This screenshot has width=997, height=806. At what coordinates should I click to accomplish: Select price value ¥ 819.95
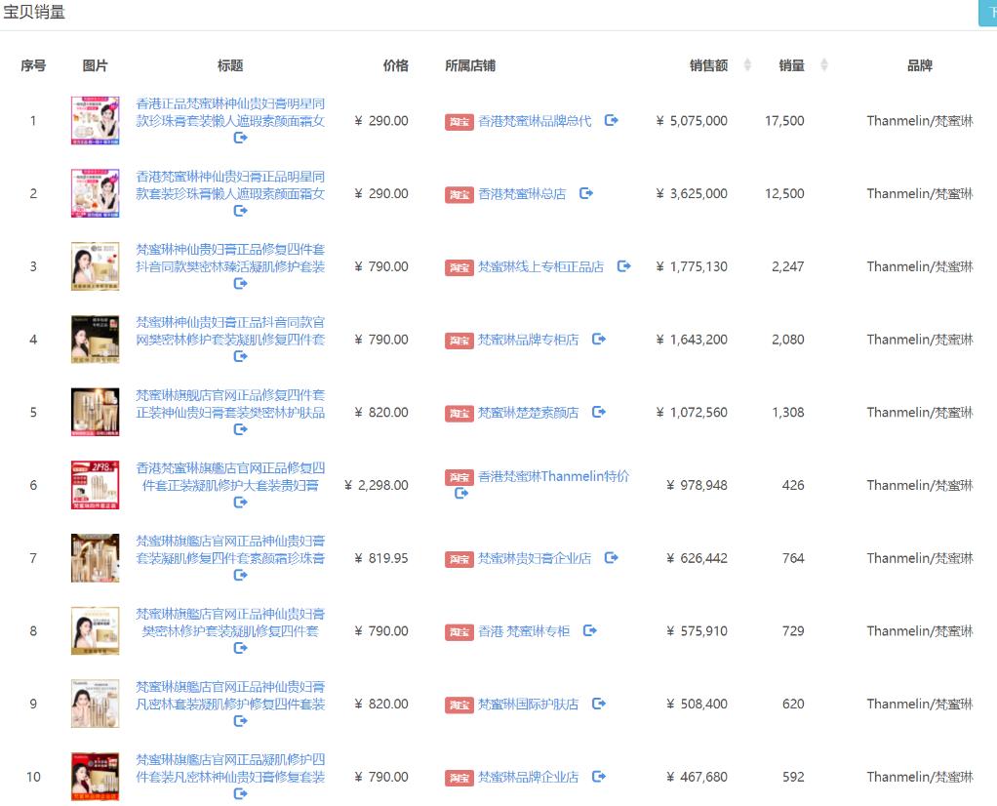pos(381,558)
